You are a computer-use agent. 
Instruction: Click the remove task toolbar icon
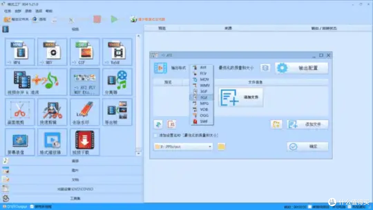[54, 20]
